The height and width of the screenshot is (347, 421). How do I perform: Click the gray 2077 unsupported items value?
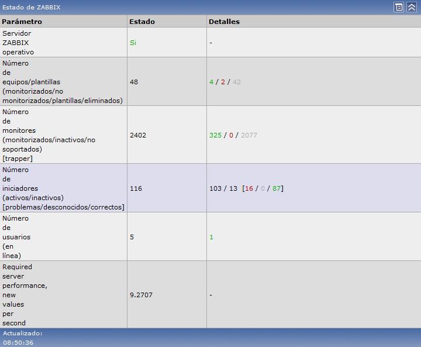point(249,135)
